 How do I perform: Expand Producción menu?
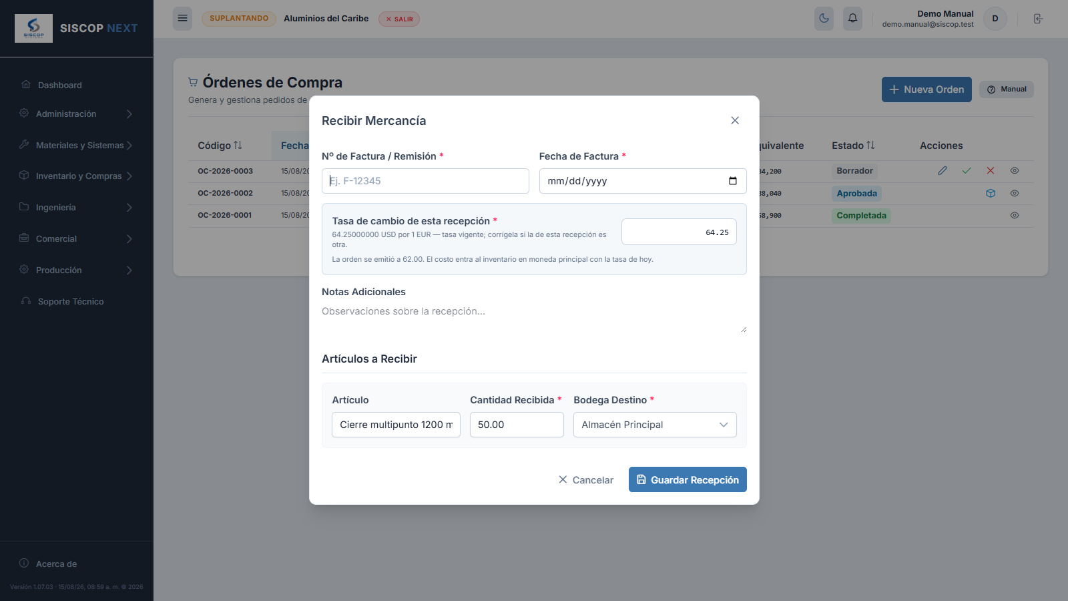77,270
